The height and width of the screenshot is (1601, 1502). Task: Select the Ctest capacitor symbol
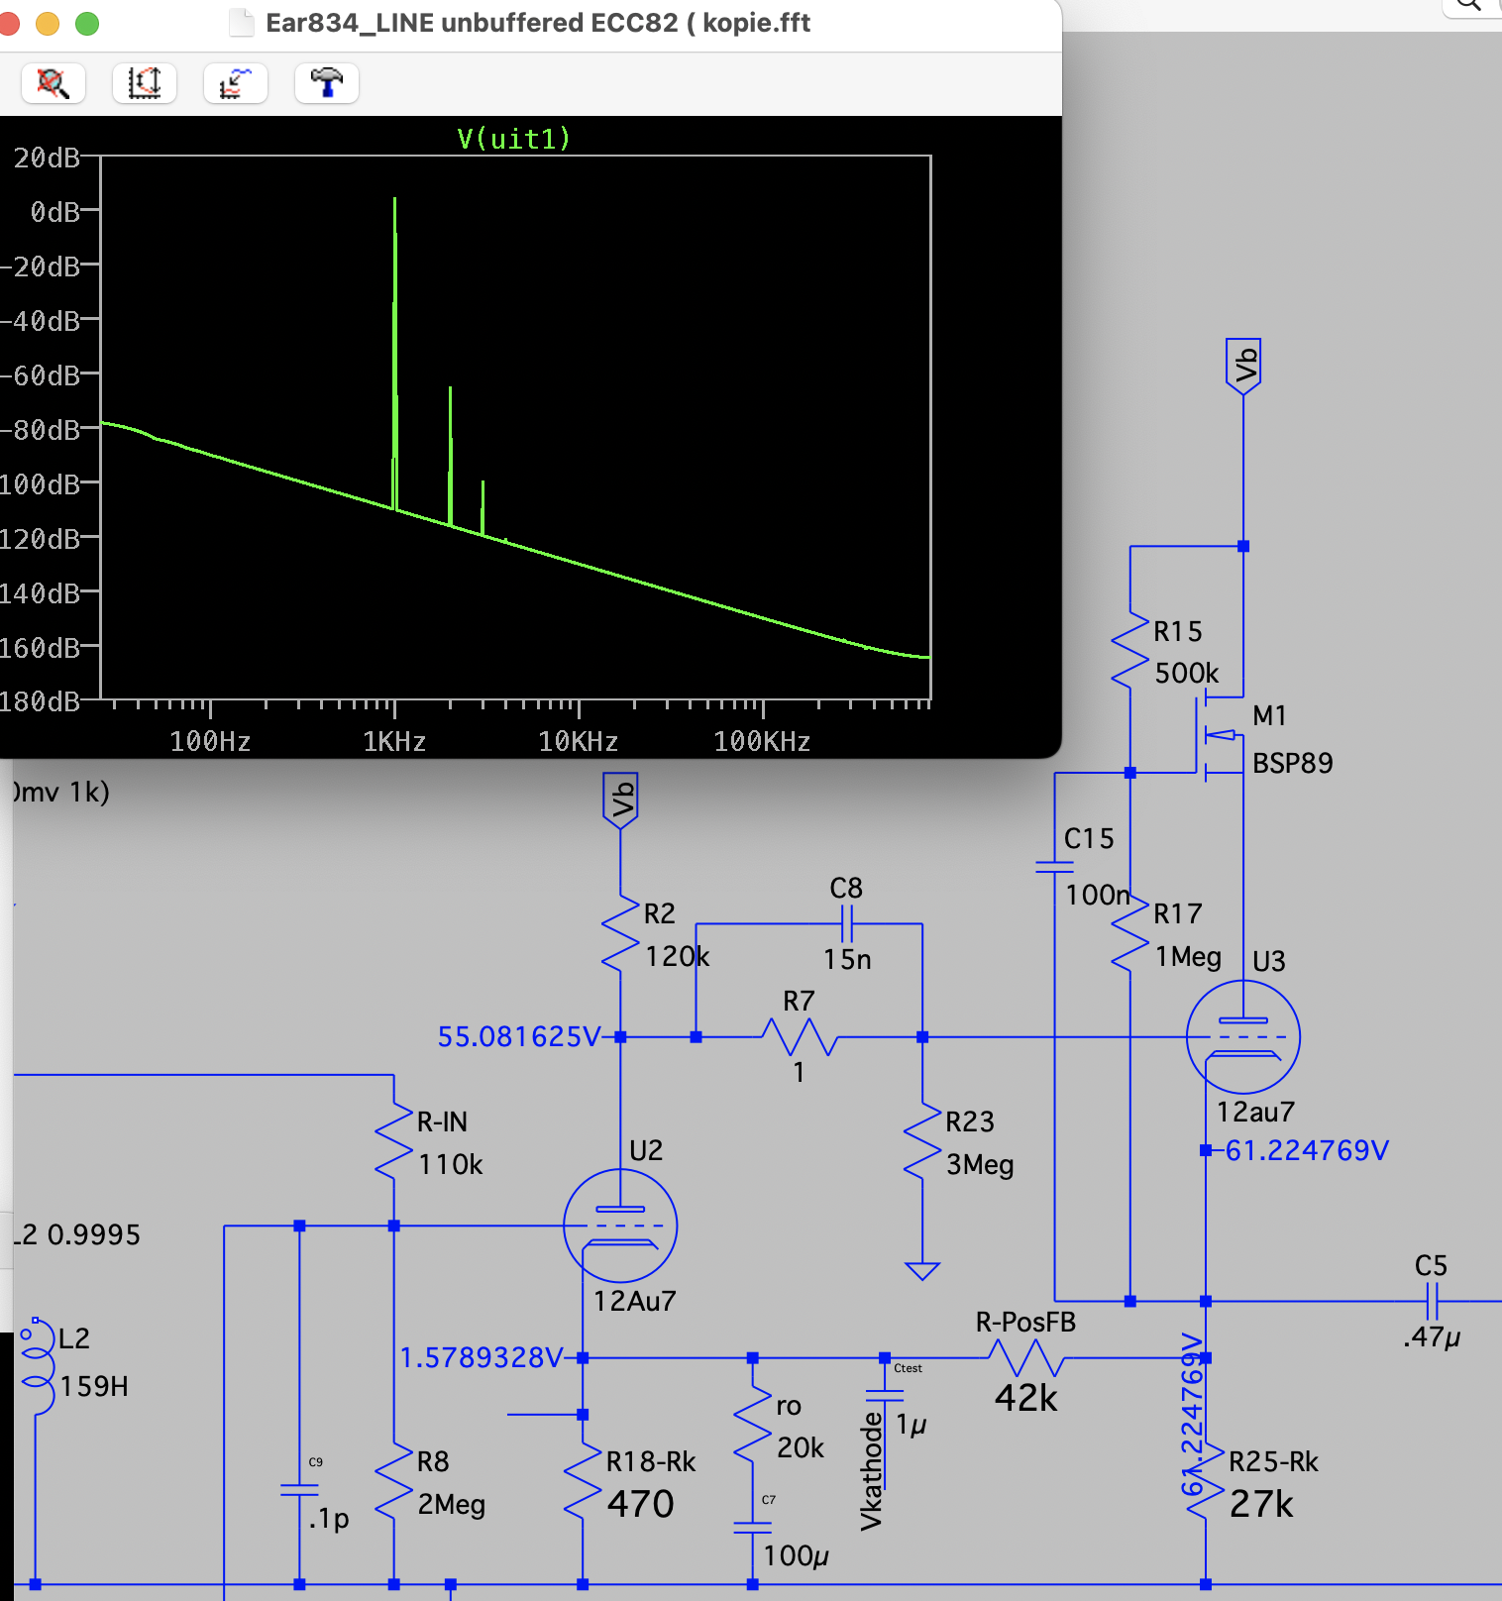pos(885,1396)
